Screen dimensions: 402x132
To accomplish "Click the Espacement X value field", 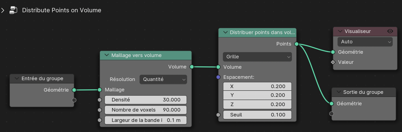I will [x=257, y=86].
